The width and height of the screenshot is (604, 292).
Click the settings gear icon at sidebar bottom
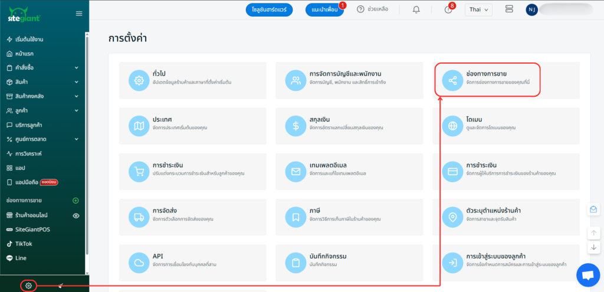click(x=28, y=286)
